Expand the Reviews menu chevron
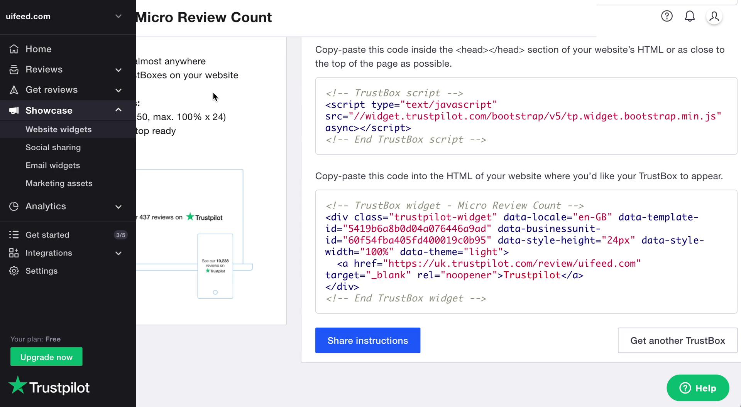The width and height of the screenshot is (741, 407). coord(118,70)
